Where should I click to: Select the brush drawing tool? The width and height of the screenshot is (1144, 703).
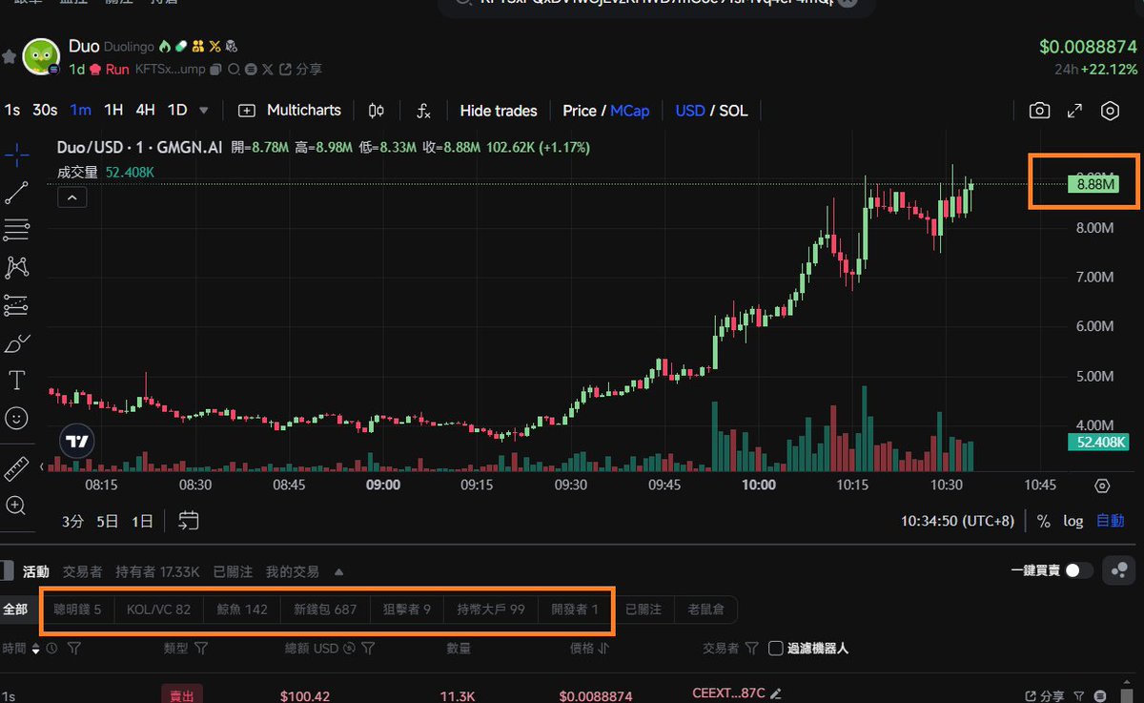point(17,341)
